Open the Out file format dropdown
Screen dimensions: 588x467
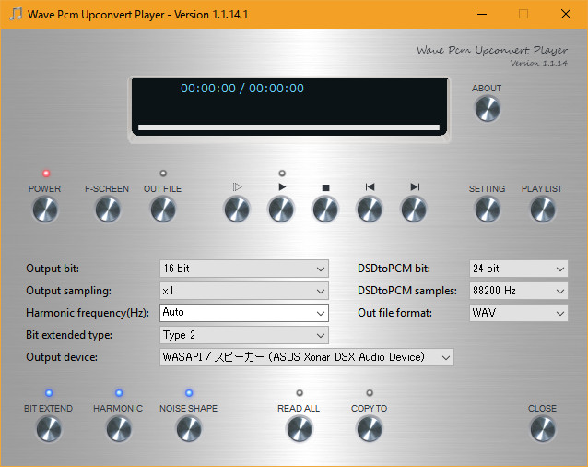point(518,313)
